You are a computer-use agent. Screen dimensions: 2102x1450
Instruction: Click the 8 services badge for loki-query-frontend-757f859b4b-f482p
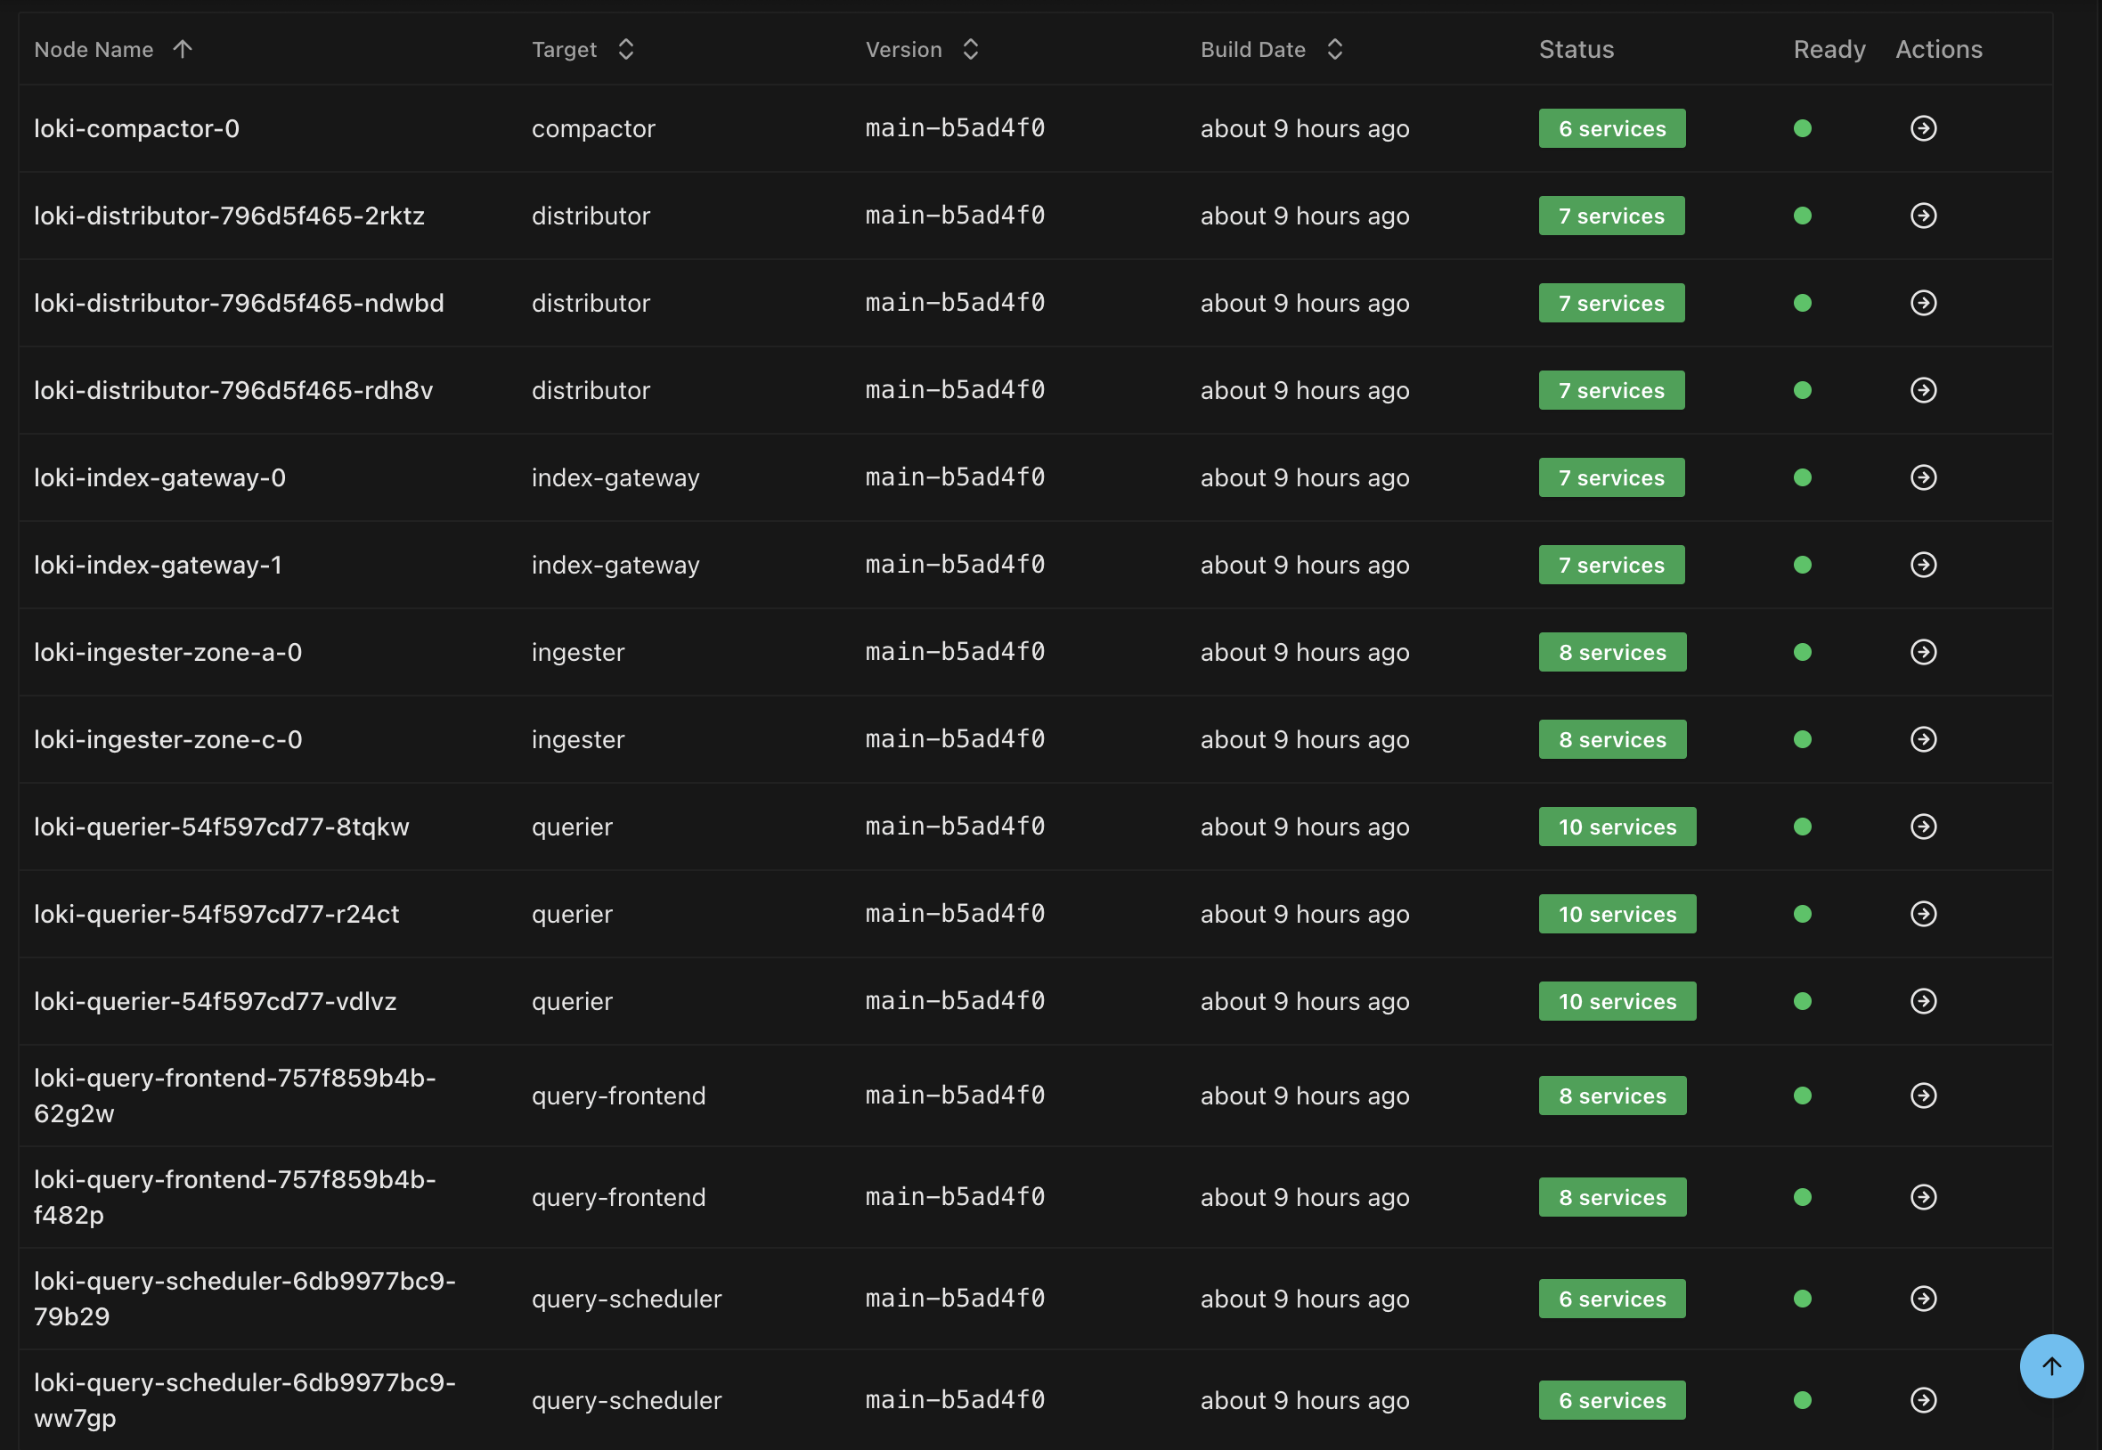click(1611, 1196)
